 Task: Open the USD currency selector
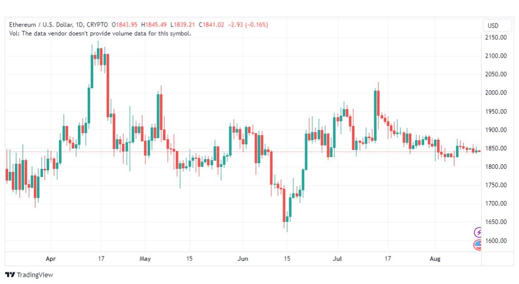493,26
